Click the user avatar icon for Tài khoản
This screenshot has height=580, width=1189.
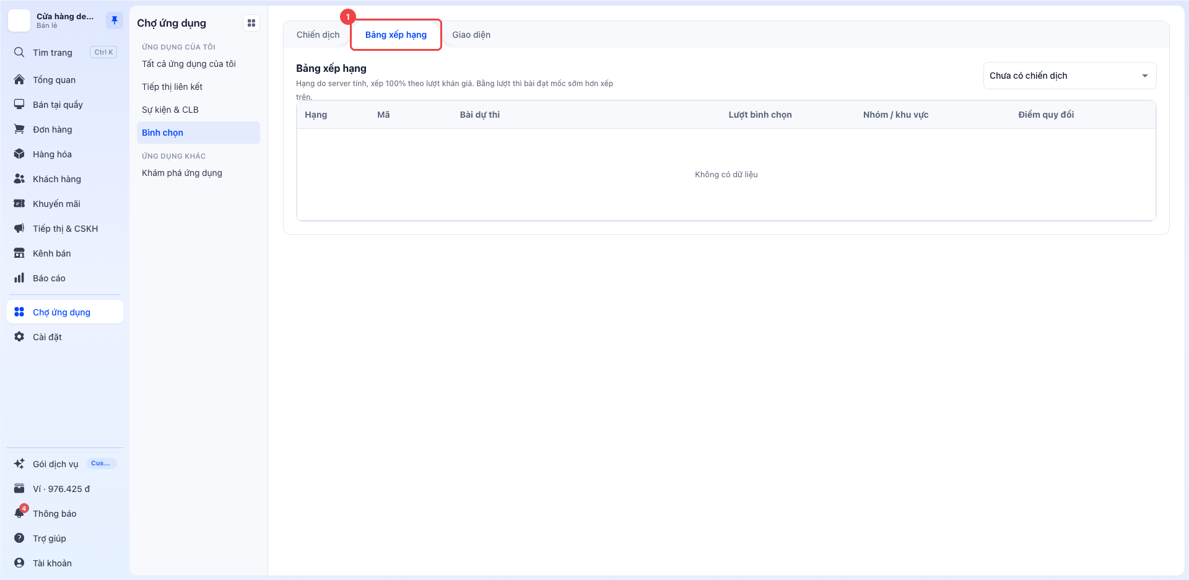(x=19, y=563)
